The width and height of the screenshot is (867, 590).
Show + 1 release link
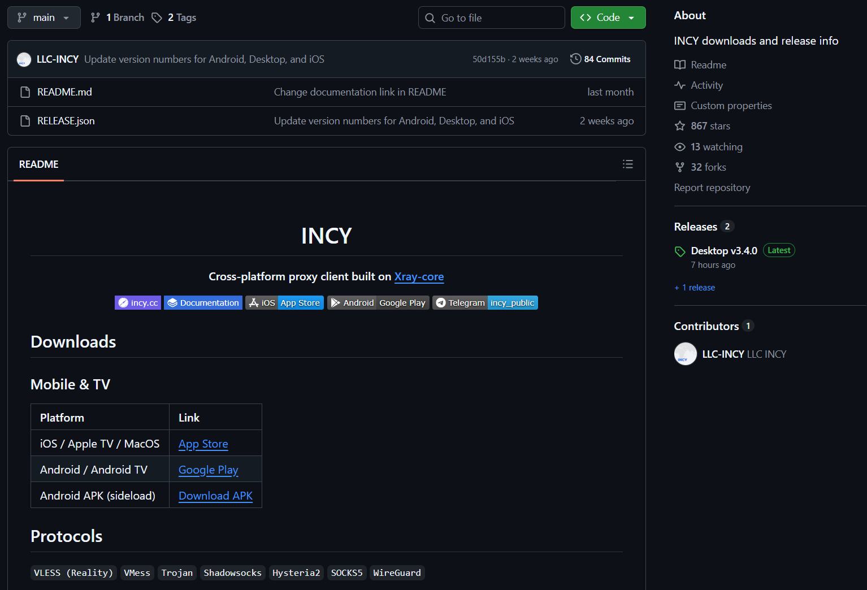695,288
